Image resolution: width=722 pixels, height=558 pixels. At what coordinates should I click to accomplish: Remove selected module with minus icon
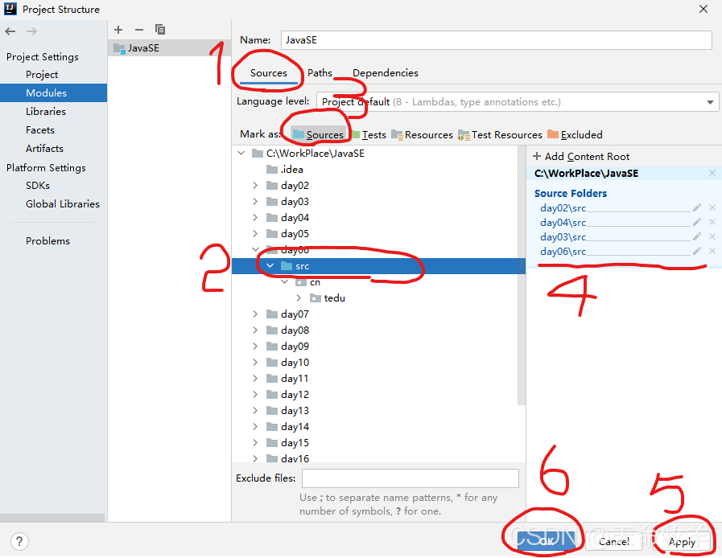[139, 30]
